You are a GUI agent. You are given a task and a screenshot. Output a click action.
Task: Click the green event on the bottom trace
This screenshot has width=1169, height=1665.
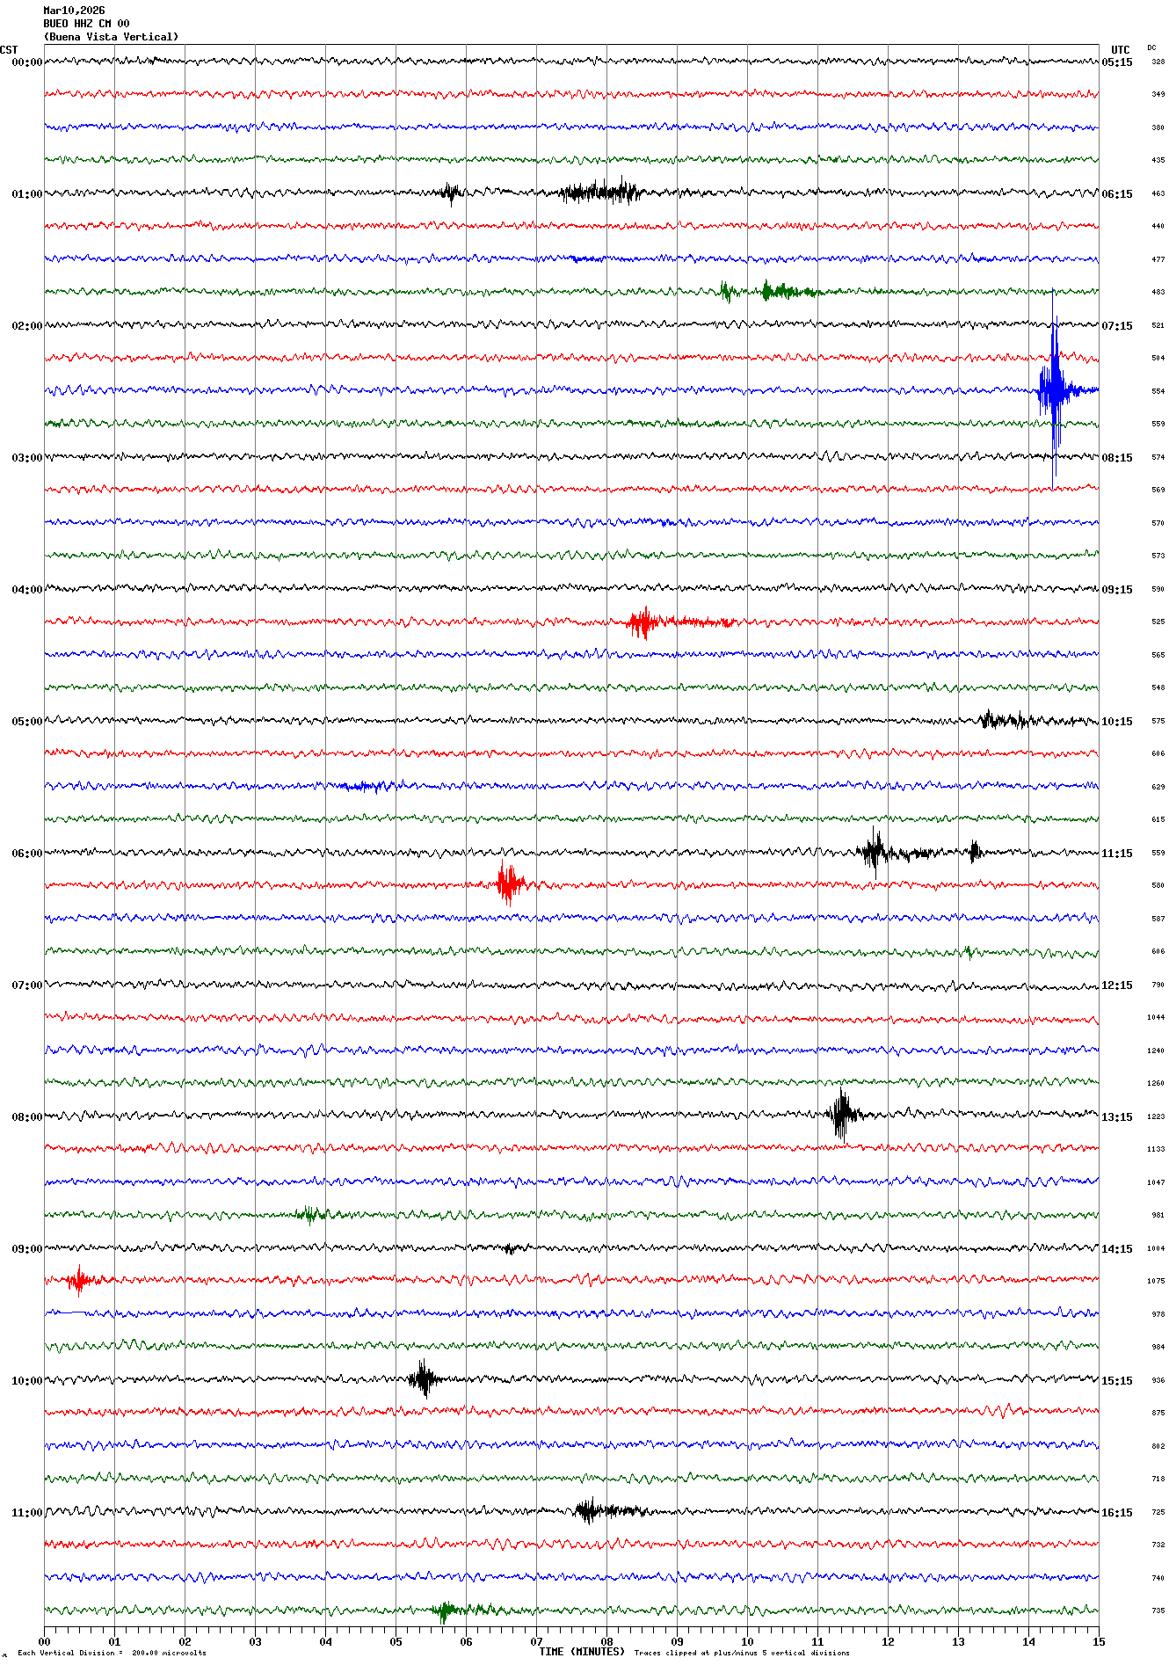pos(446,1610)
